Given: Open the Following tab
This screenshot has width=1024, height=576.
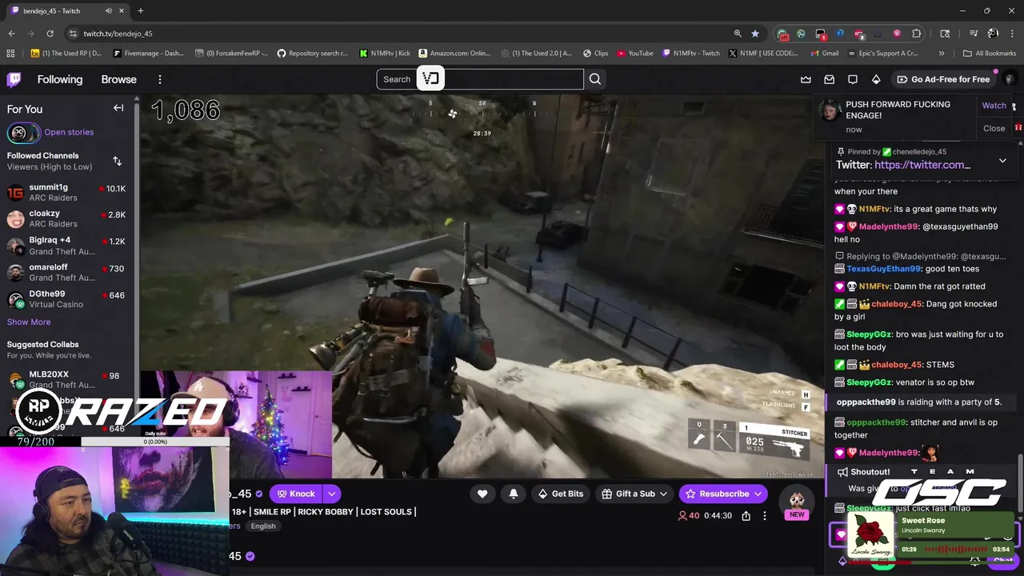Looking at the screenshot, I should coord(60,79).
